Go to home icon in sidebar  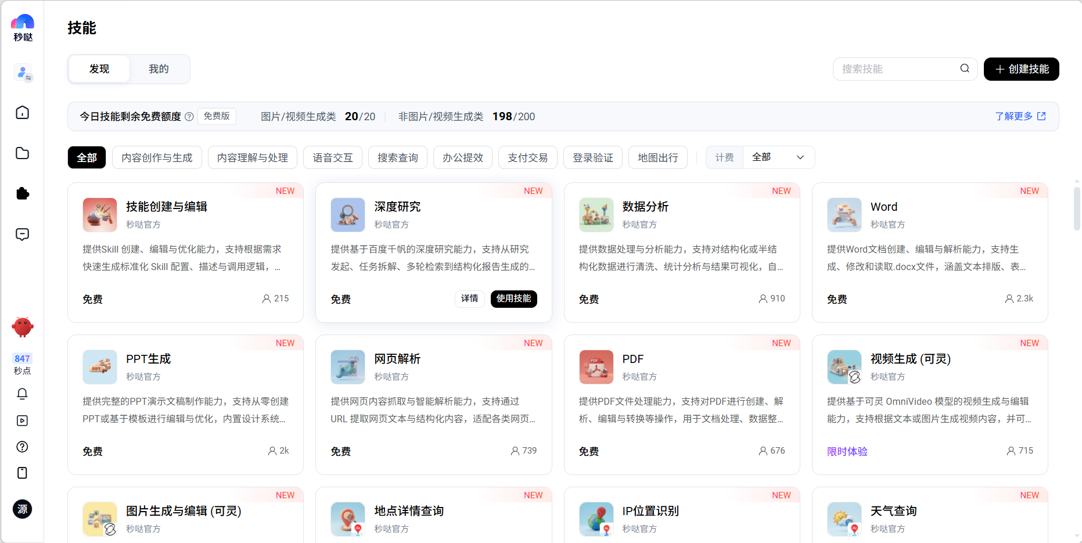22,112
